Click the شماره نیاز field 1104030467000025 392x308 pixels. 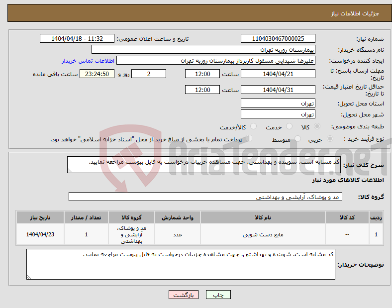click(x=278, y=39)
